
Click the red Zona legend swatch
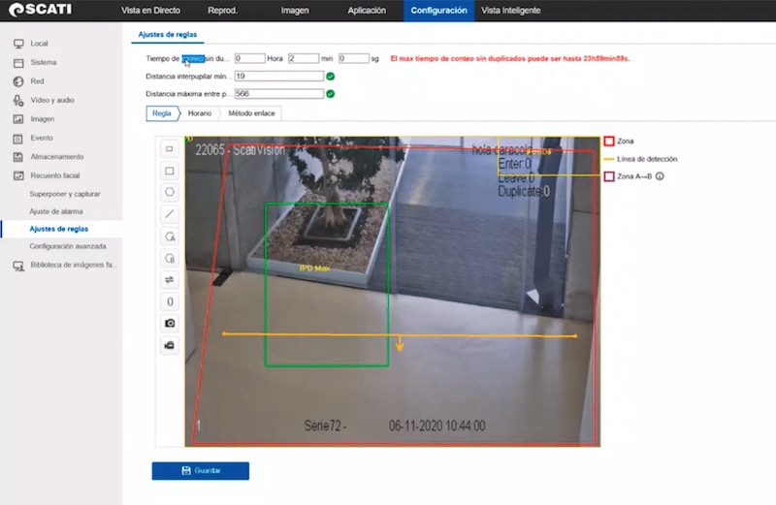click(609, 141)
